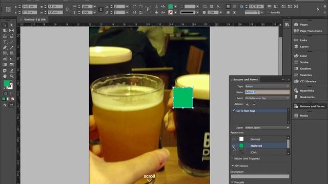
Task: Click the reference point locator grid
Action: pyautogui.click(x=8, y=9)
